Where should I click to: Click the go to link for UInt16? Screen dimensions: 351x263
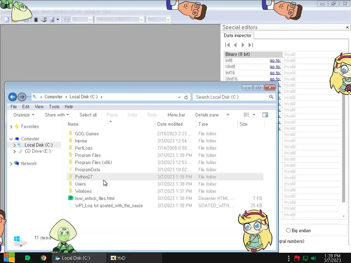pyautogui.click(x=275, y=79)
